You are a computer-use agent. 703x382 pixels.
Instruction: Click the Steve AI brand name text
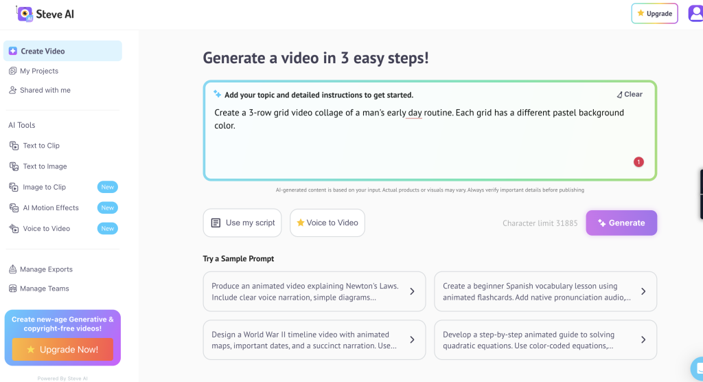point(55,14)
